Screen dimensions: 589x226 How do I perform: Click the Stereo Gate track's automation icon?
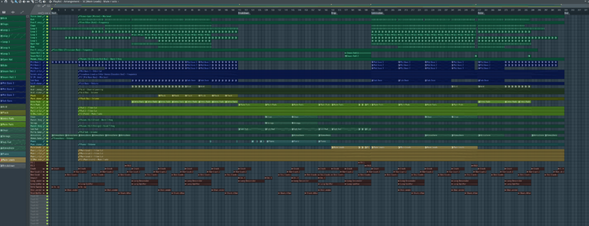point(44,17)
